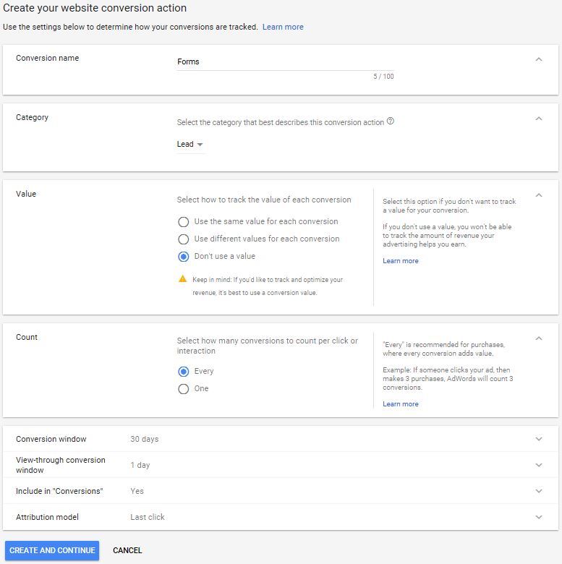Select the "One" count radio button
The width and height of the screenshot is (562, 564).
click(184, 389)
